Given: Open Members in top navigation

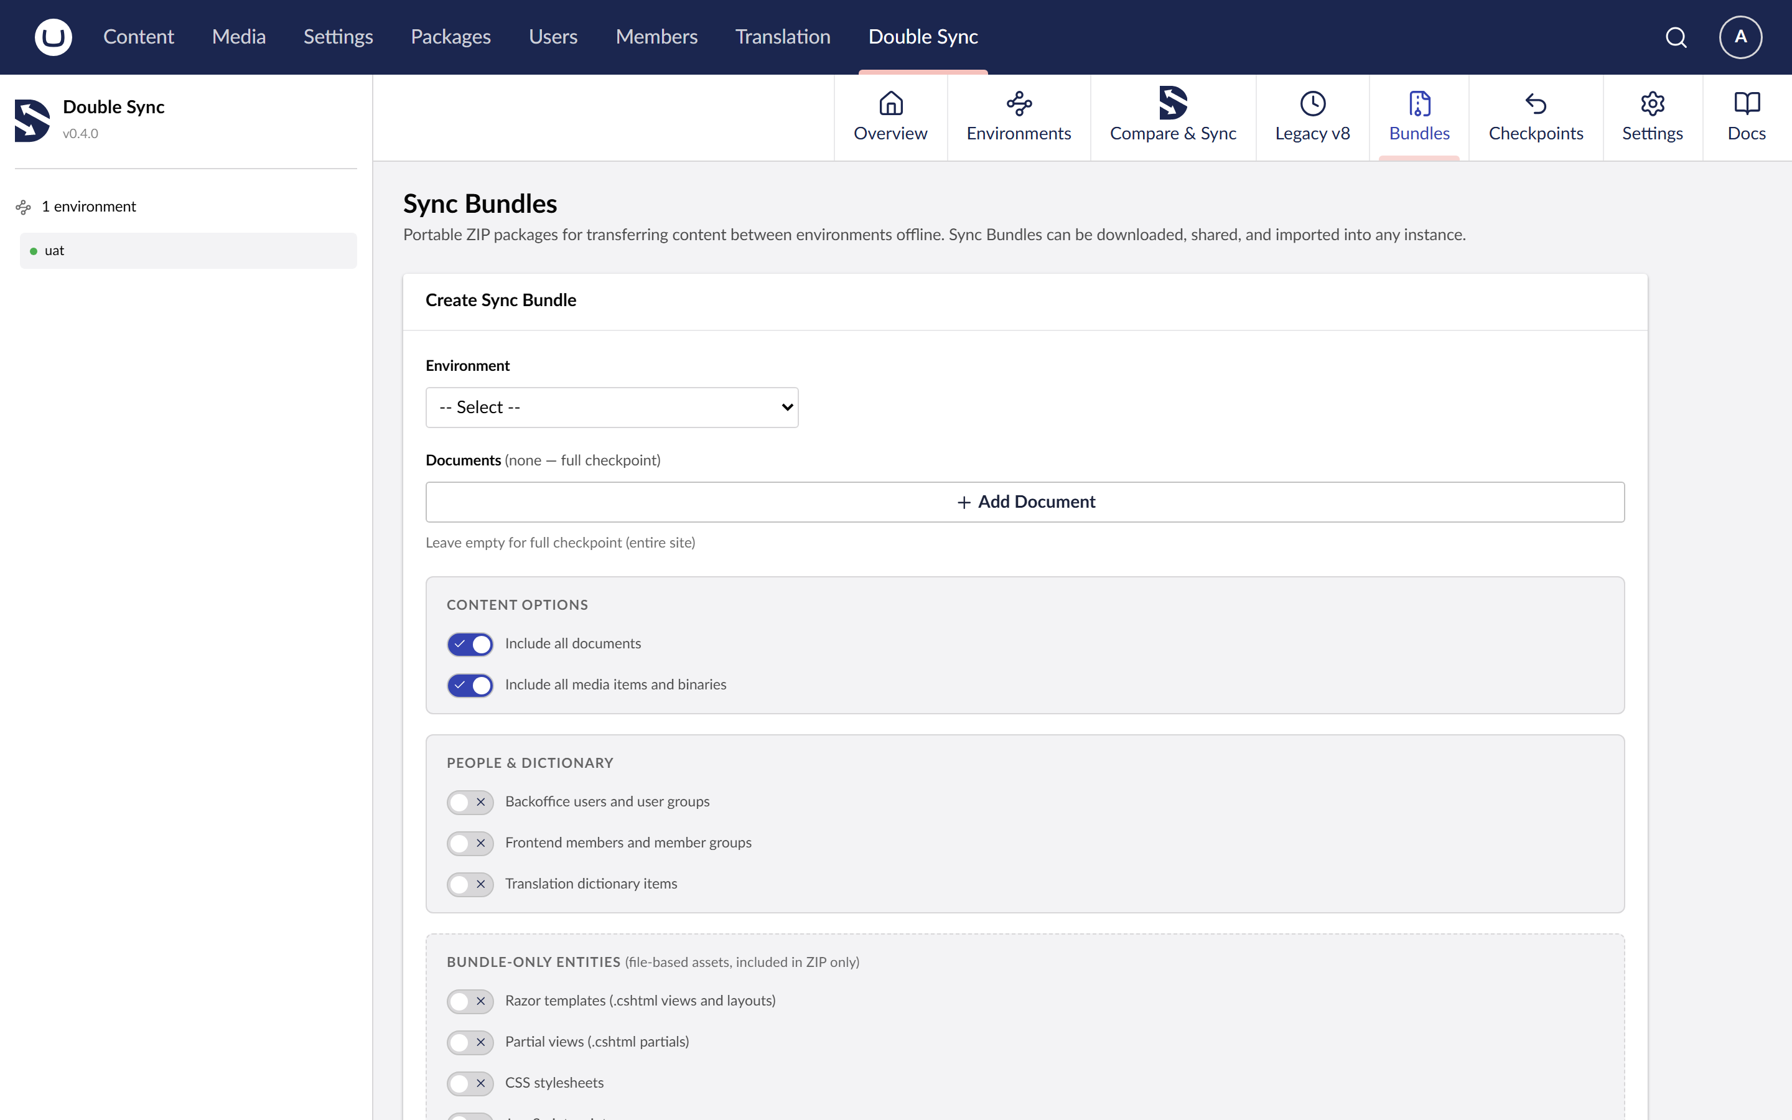Looking at the screenshot, I should click(656, 37).
